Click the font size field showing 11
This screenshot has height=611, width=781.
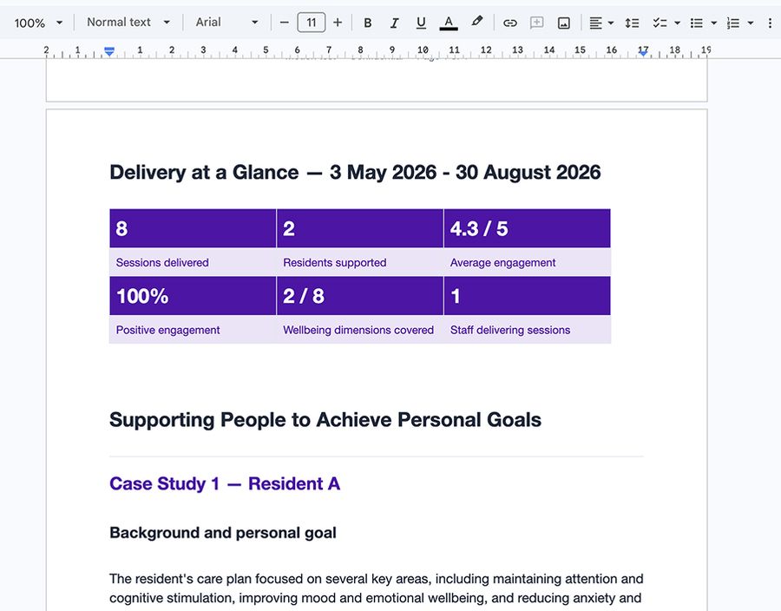[x=312, y=23]
